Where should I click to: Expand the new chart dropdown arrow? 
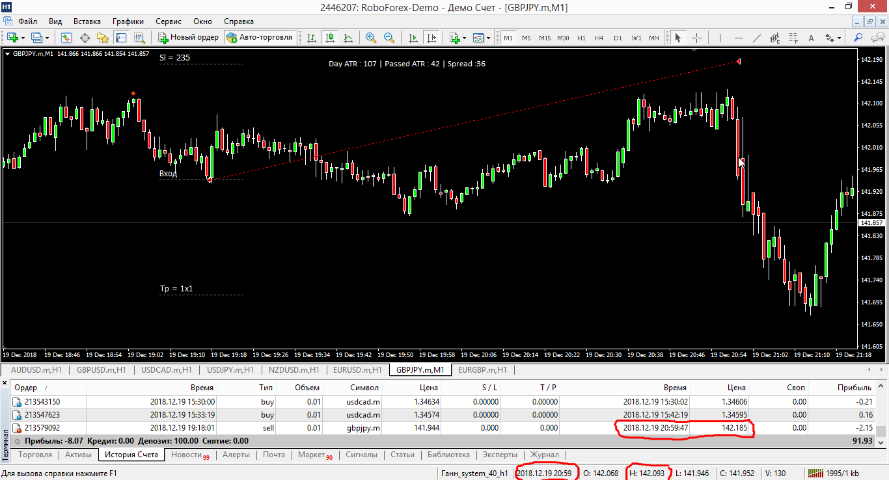click(23, 38)
